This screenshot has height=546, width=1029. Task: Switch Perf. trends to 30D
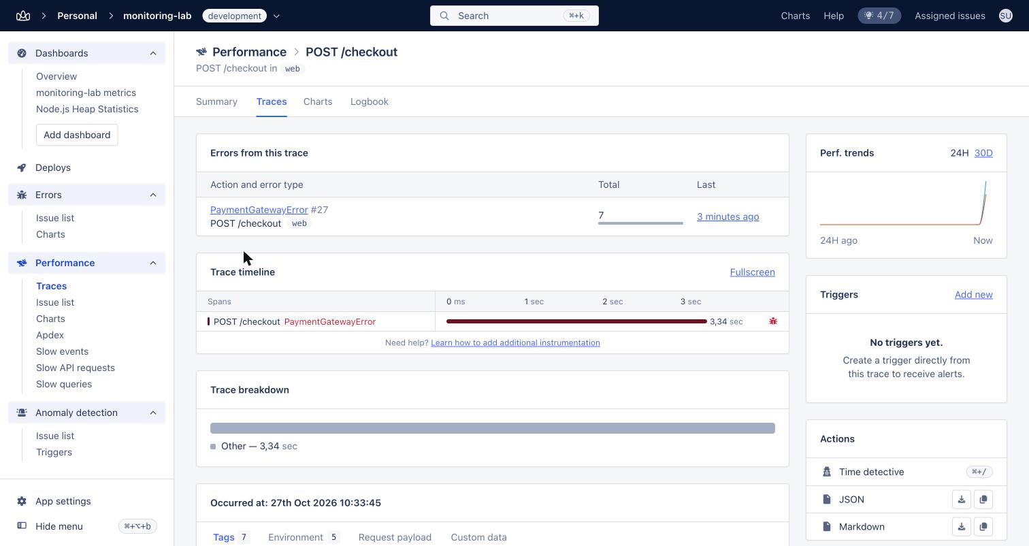point(983,153)
